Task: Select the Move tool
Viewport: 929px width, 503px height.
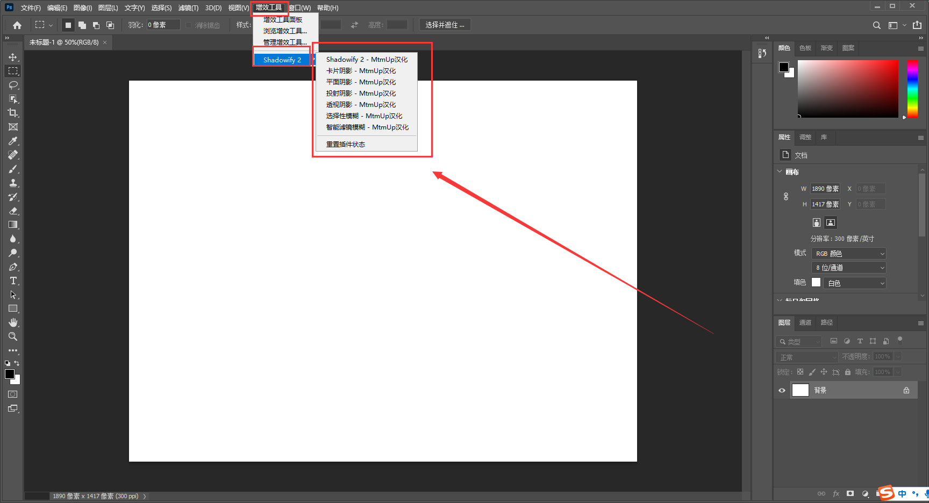Action: (x=13, y=57)
